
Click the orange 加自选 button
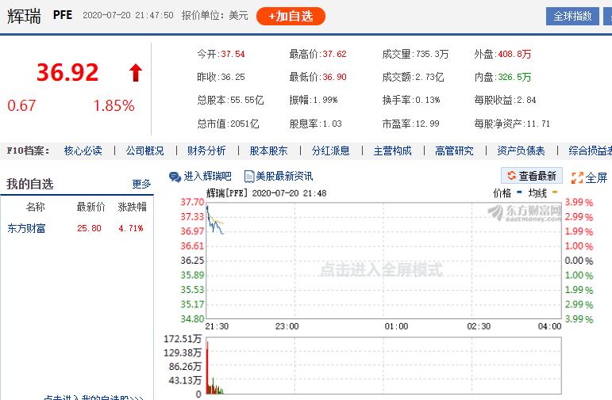coord(291,17)
